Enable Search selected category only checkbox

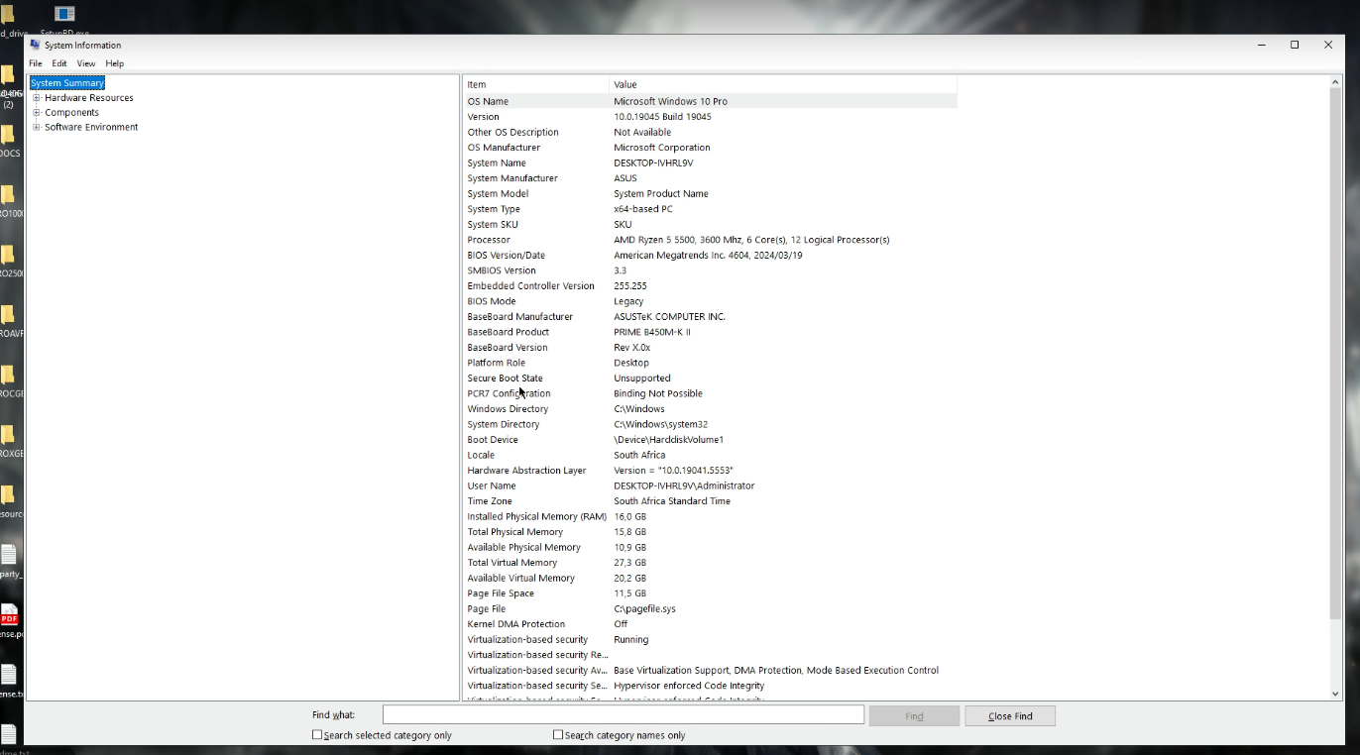tap(317, 735)
